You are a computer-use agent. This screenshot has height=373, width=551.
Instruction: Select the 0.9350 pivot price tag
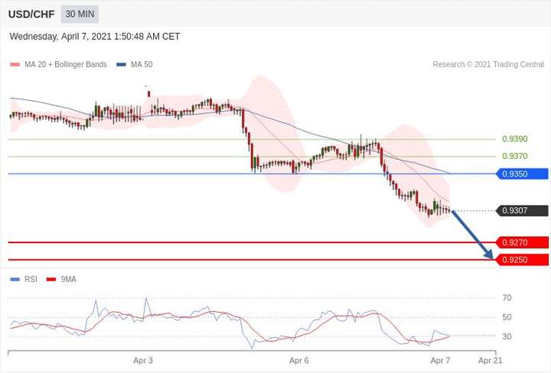click(x=522, y=174)
